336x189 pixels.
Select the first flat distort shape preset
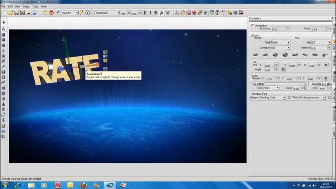[255, 55]
